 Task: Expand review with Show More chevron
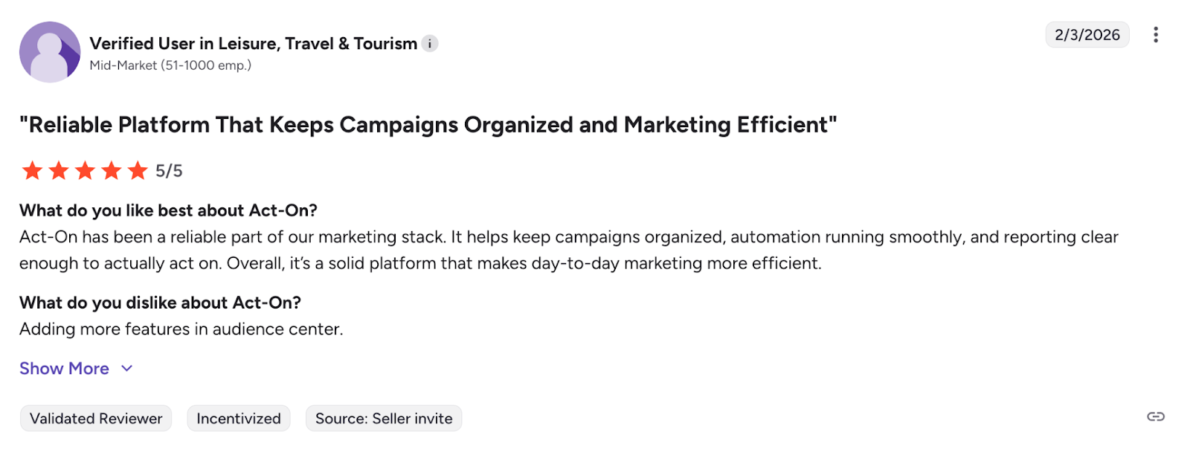click(127, 369)
